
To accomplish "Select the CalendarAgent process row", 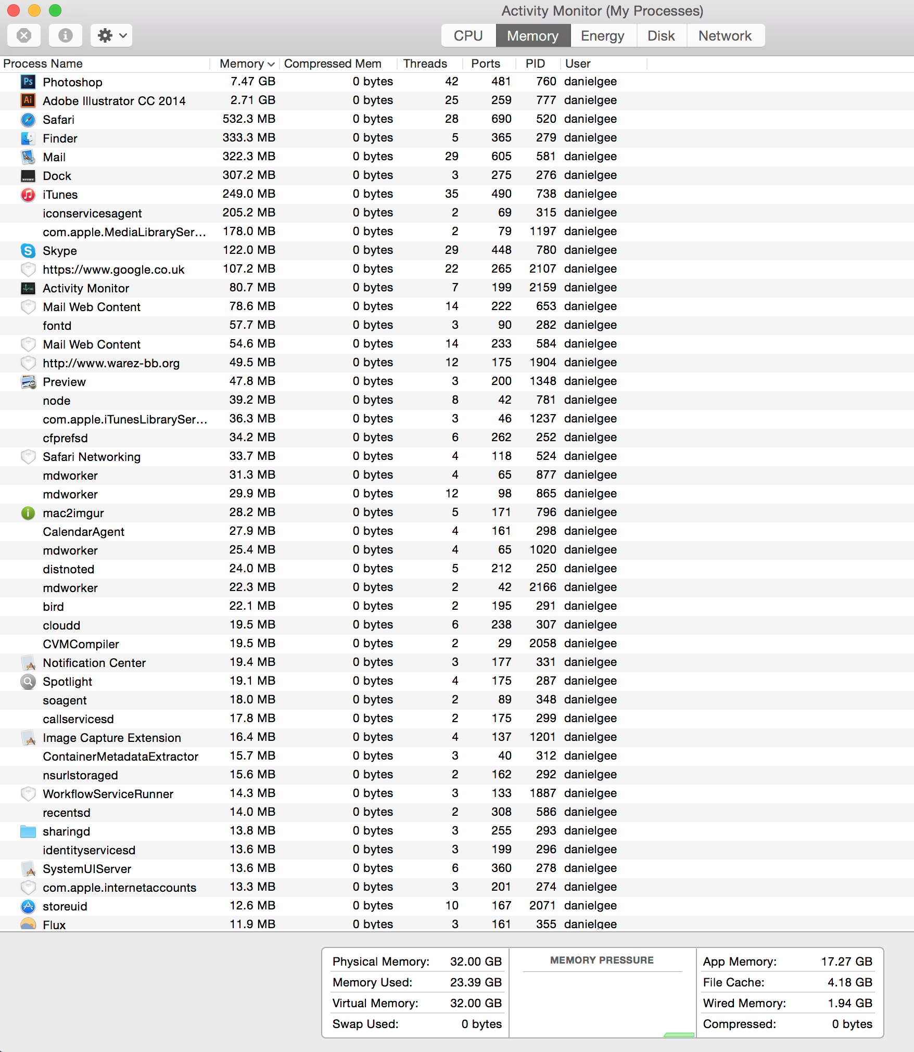I will pyautogui.click(x=457, y=531).
